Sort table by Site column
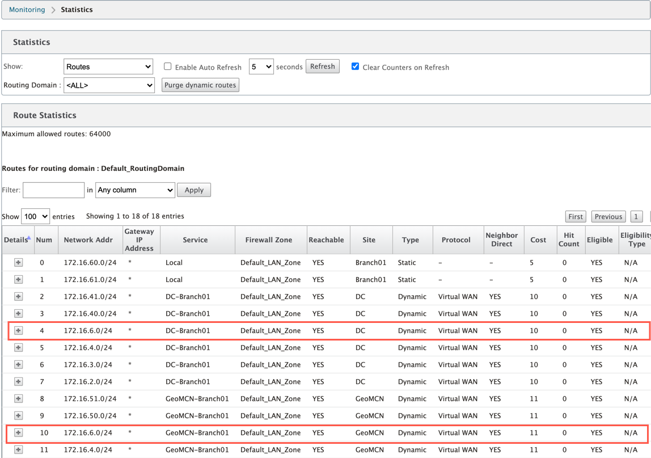 point(371,240)
